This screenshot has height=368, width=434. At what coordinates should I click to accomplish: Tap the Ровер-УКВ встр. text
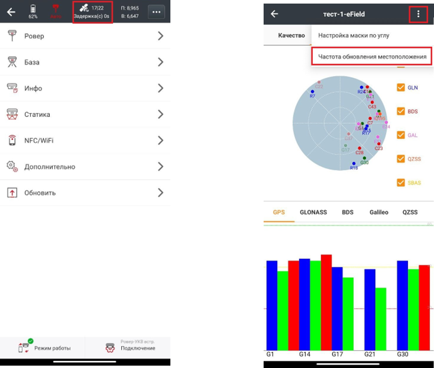(138, 342)
